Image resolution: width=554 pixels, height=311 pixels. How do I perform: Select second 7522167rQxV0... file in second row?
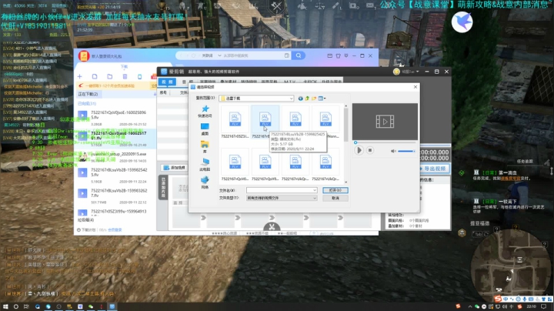265,166
